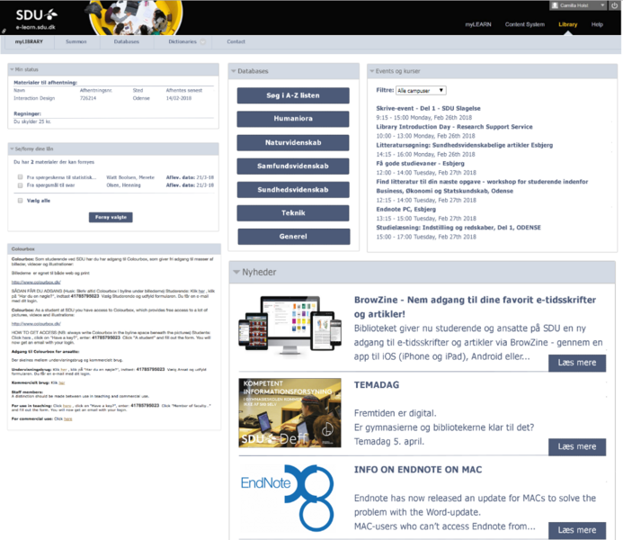
Task: Tick the 'Vælg alle' checkbox
Action: pyautogui.click(x=20, y=201)
